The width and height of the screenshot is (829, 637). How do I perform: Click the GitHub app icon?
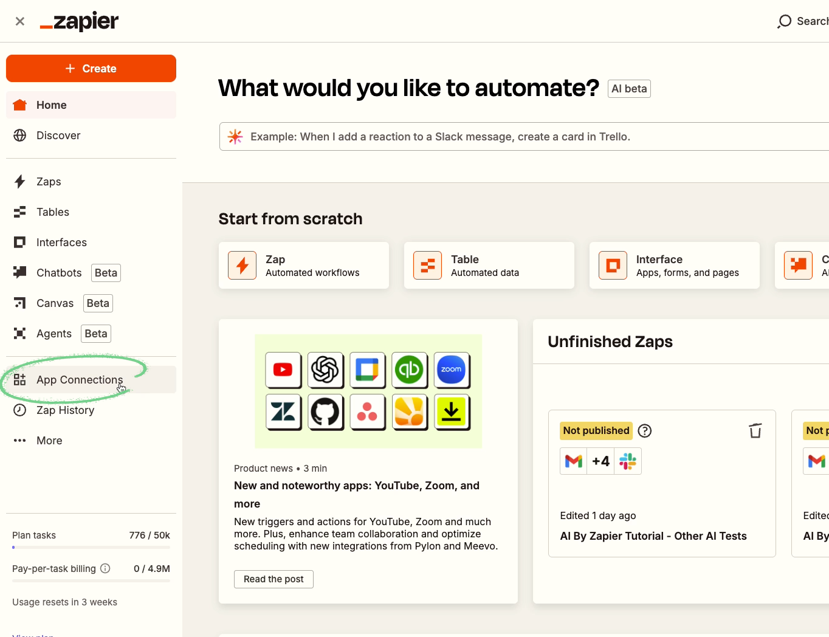click(x=325, y=412)
